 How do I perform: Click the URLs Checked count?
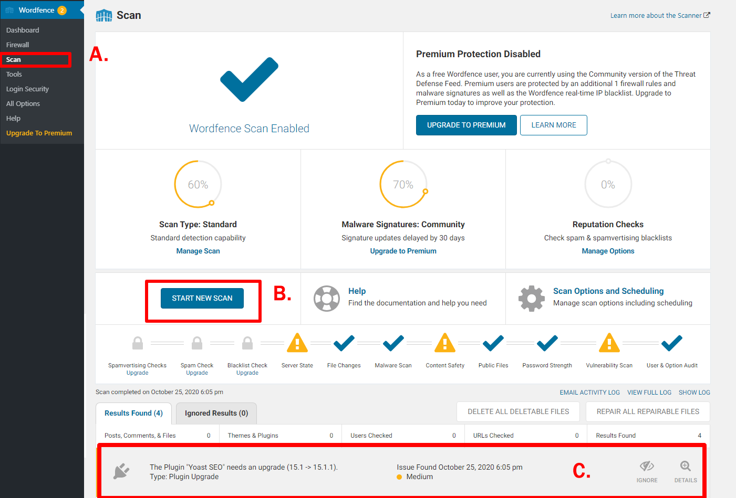(x=577, y=436)
